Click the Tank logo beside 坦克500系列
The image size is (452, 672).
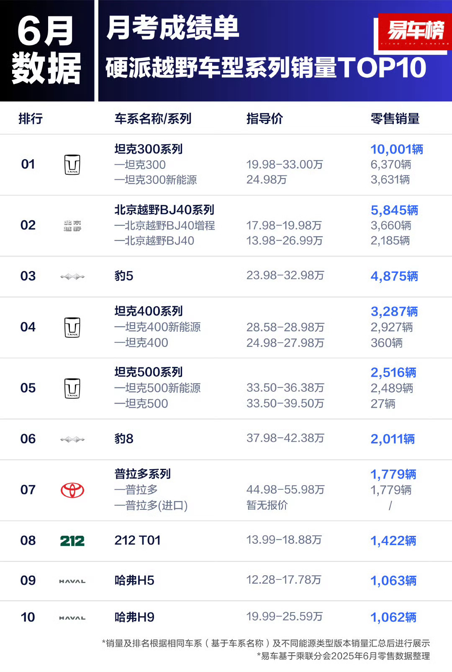[72, 388]
